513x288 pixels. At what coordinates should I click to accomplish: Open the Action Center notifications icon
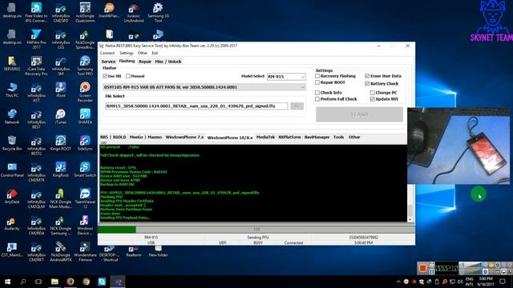(503, 282)
